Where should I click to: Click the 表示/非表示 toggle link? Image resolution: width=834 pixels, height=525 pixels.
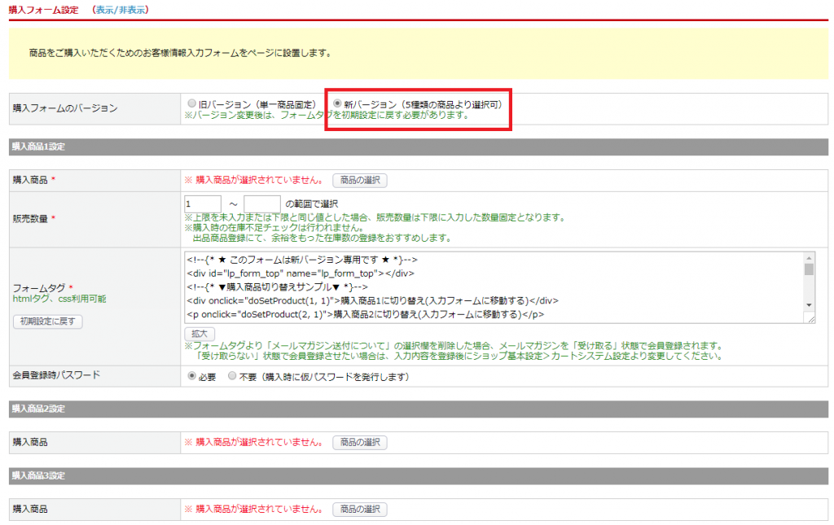click(x=121, y=10)
